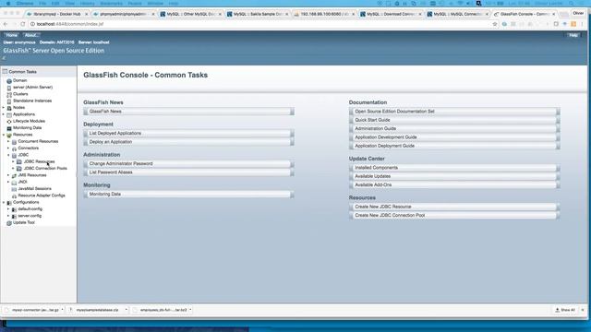The height and width of the screenshot is (332, 591).
Task: Click Available Add-Ons button
Action: click(x=454, y=185)
